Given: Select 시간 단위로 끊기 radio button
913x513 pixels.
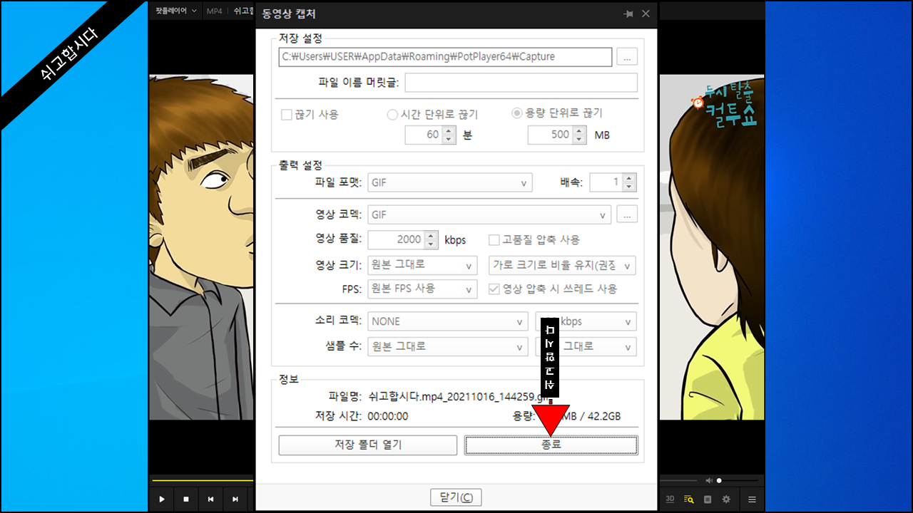Looking at the screenshot, I should point(392,114).
